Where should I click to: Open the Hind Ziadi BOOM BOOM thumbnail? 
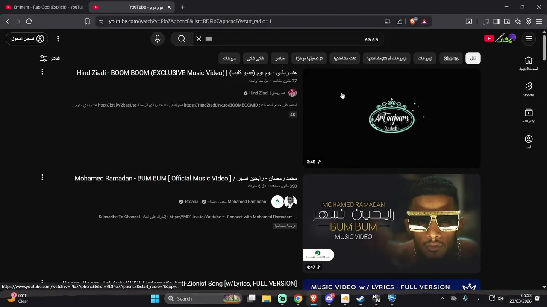click(x=391, y=118)
